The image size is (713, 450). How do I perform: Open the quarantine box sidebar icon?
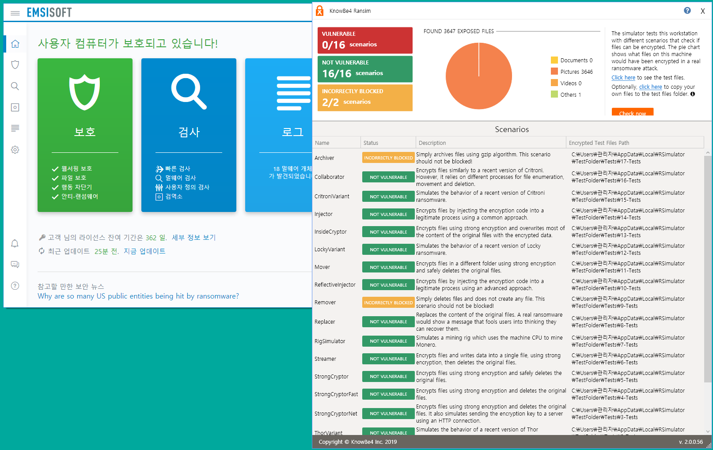(x=15, y=107)
